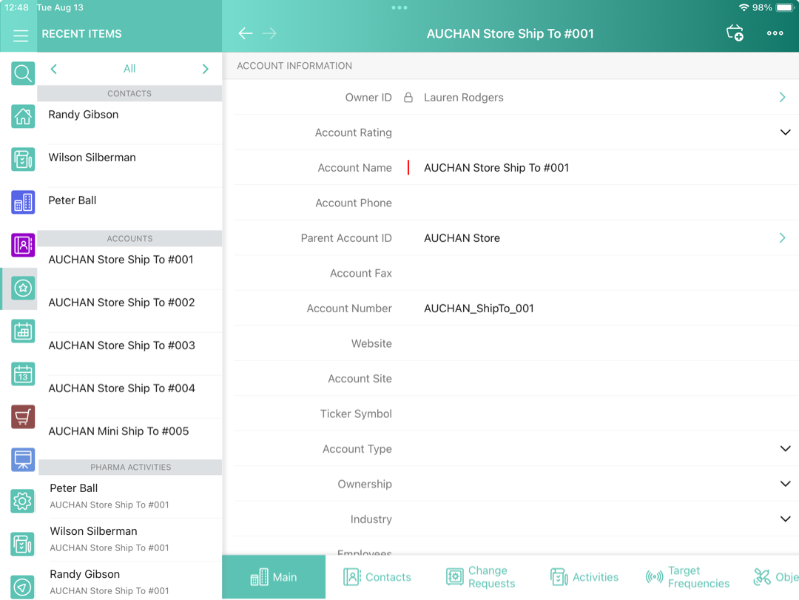Open the home icon in sidebar
Screen dimensions: 799x600
click(x=23, y=116)
